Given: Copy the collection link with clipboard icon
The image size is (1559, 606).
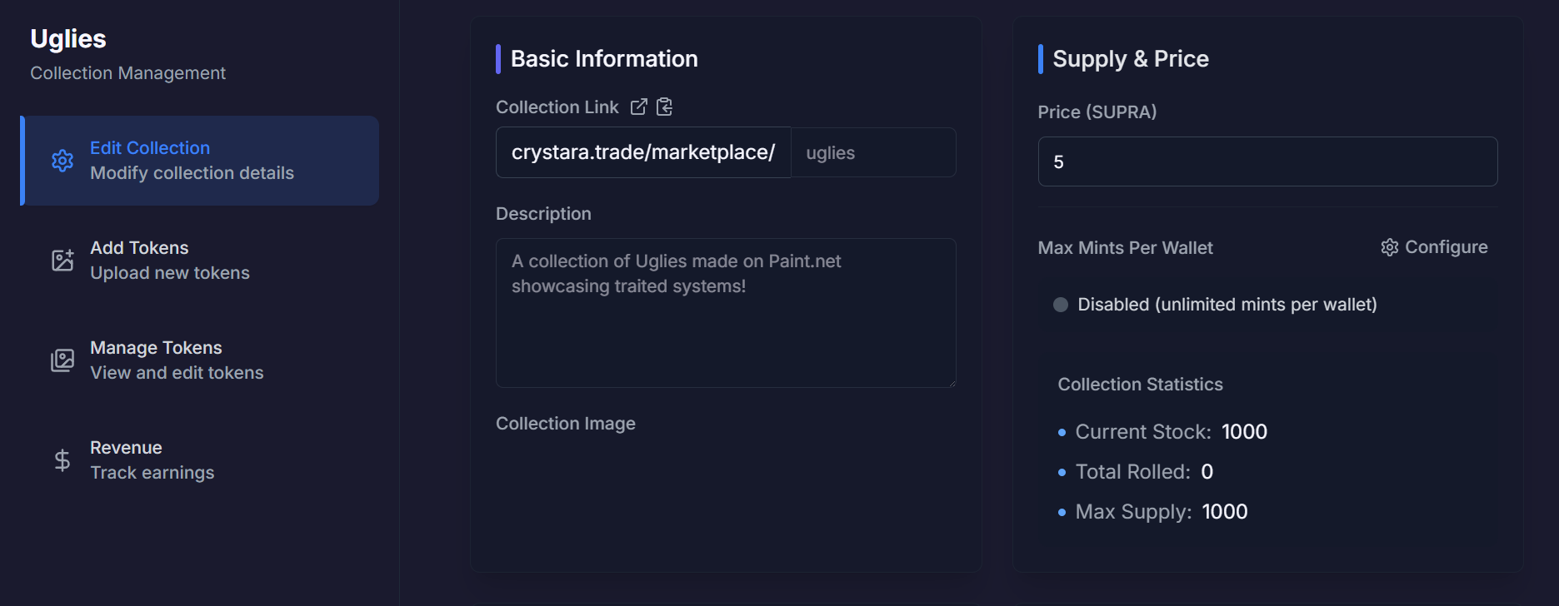Looking at the screenshot, I should [664, 107].
